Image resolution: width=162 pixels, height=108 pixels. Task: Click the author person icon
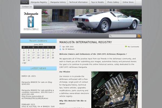(x=60, y=49)
